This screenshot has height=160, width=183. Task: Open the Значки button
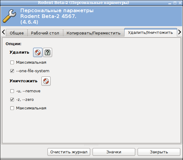click(114, 152)
